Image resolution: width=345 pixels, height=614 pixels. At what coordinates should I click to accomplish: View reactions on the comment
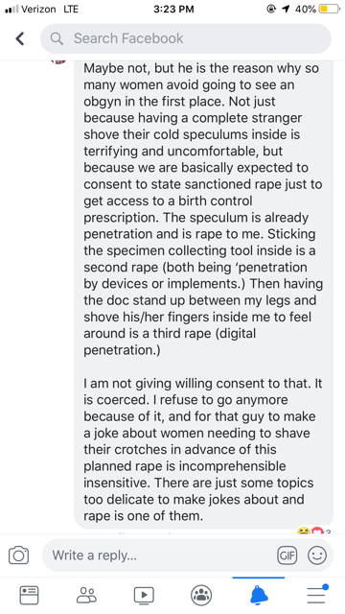(314, 531)
